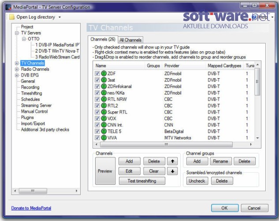Uncheck the ZDFinfokanal channel checkbox
Image resolution: width=279 pixels, height=221 pixels.
pyautogui.click(x=97, y=86)
